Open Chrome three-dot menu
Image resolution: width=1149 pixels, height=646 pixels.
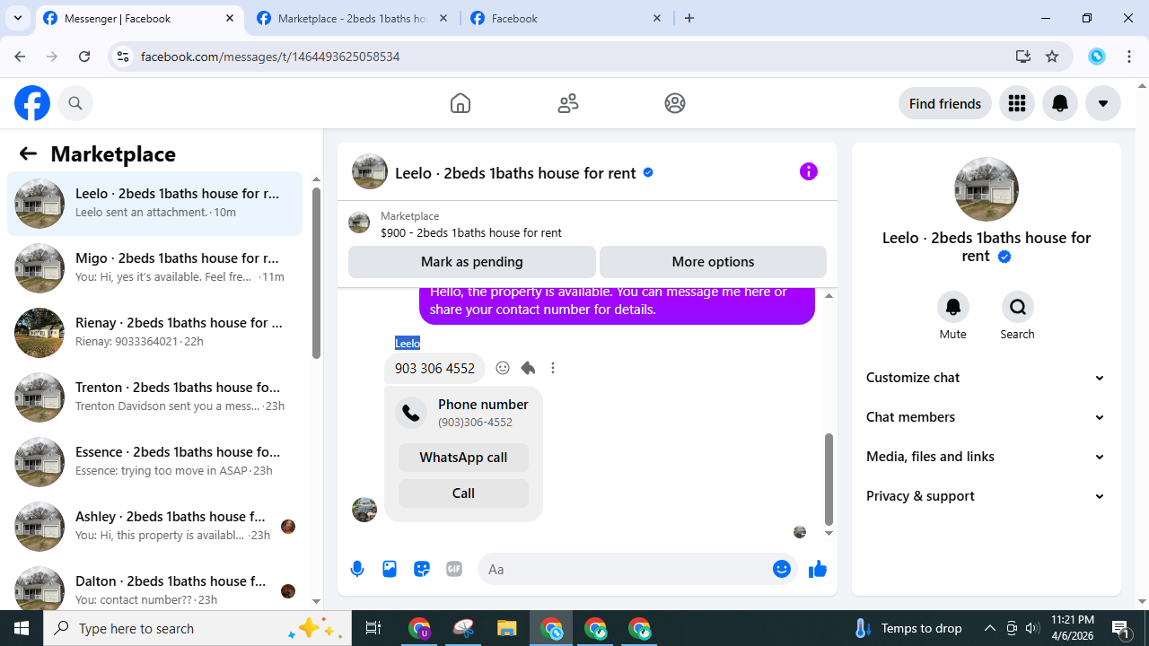tap(1129, 57)
